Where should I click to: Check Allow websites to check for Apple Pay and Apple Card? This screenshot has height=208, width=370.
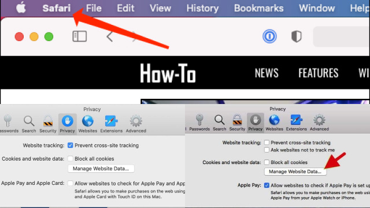(x=71, y=183)
